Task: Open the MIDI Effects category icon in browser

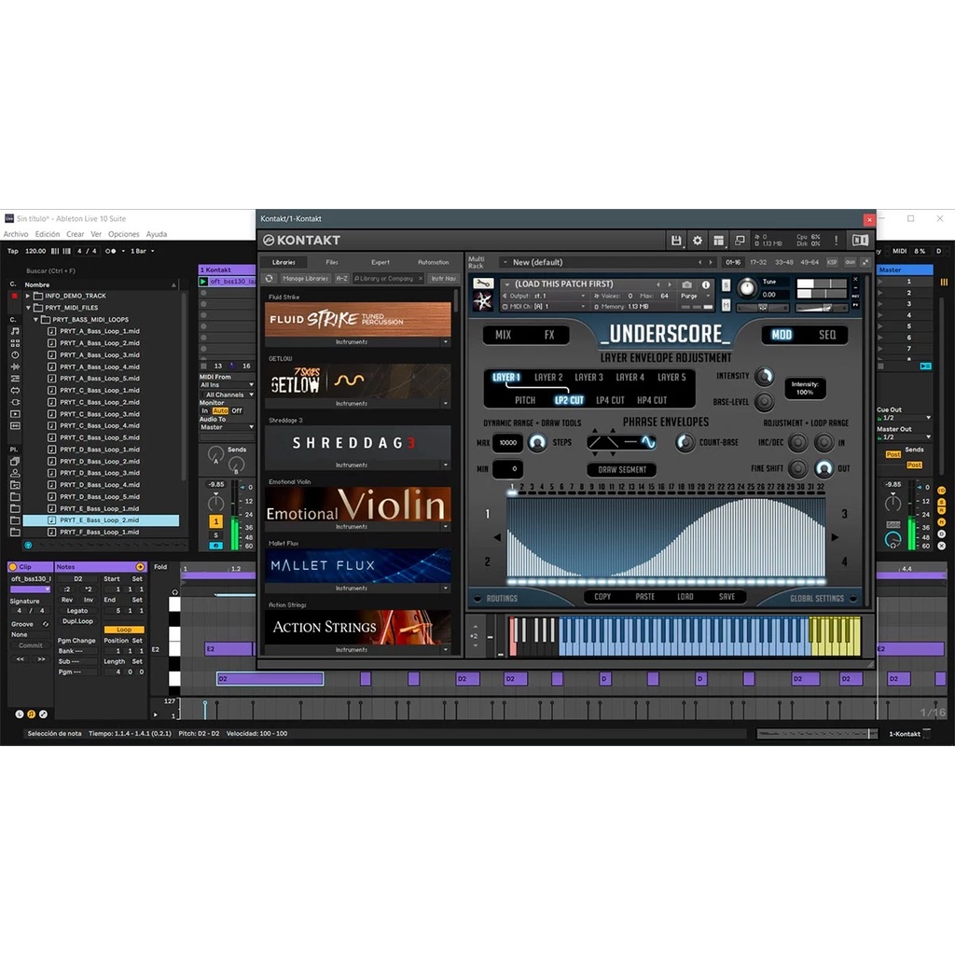Action: (15, 379)
